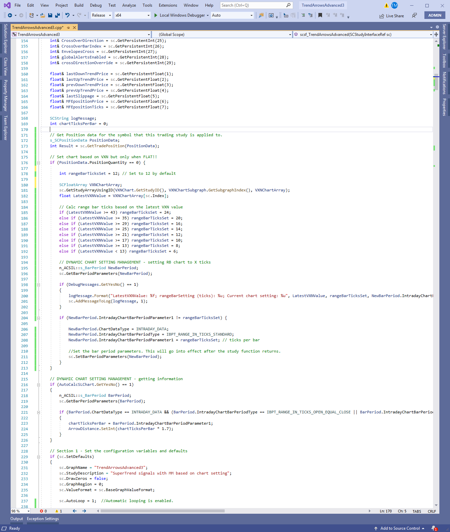450x532 pixels.
Task: Click the house-in-window toolbar icon
Action: point(271,15)
